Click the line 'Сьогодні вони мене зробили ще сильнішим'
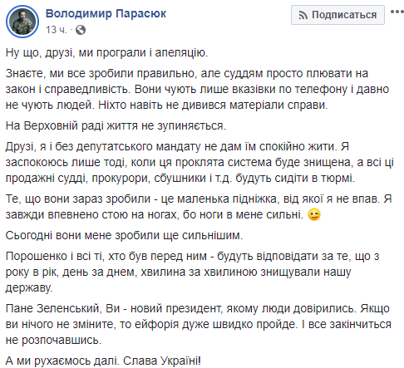This screenshot has width=404, height=368. [124, 235]
